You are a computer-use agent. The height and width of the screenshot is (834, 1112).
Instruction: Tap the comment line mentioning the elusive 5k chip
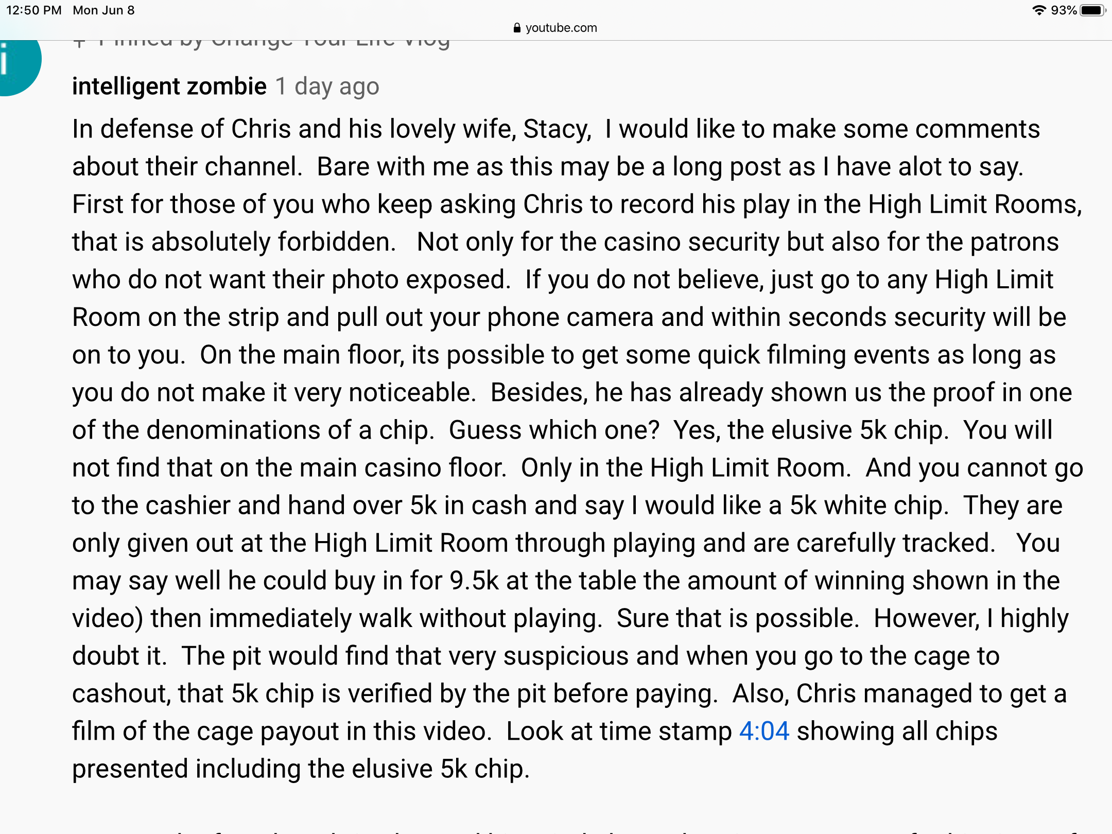[x=562, y=430]
